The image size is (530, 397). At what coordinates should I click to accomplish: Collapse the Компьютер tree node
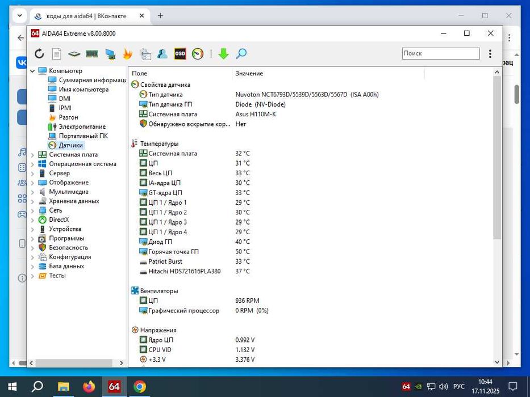(x=32, y=71)
